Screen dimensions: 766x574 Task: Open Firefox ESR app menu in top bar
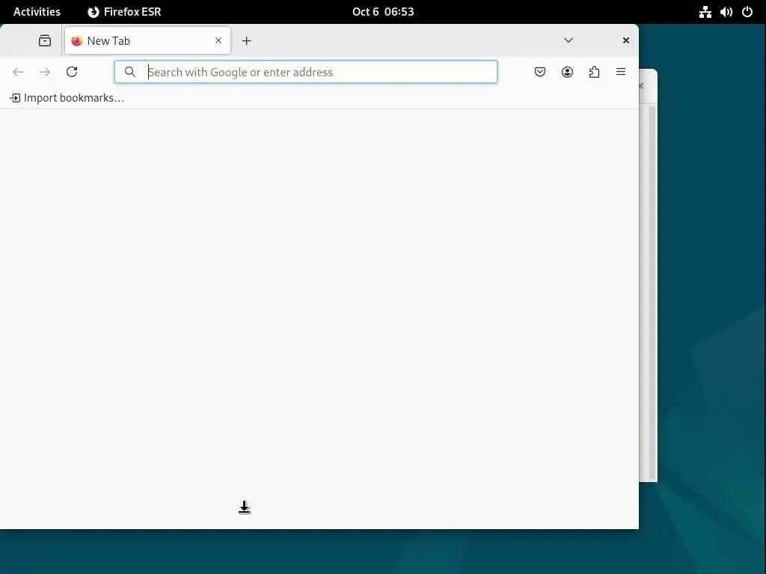click(x=124, y=12)
